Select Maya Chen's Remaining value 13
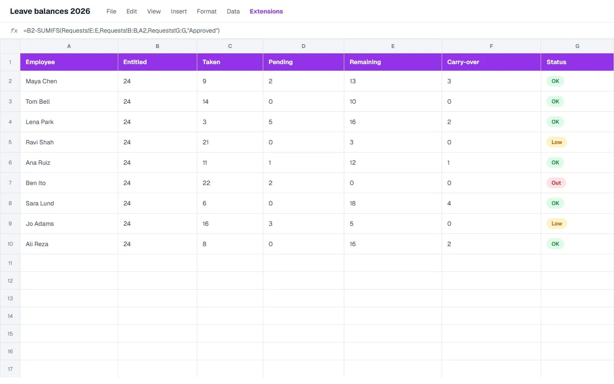 393,81
